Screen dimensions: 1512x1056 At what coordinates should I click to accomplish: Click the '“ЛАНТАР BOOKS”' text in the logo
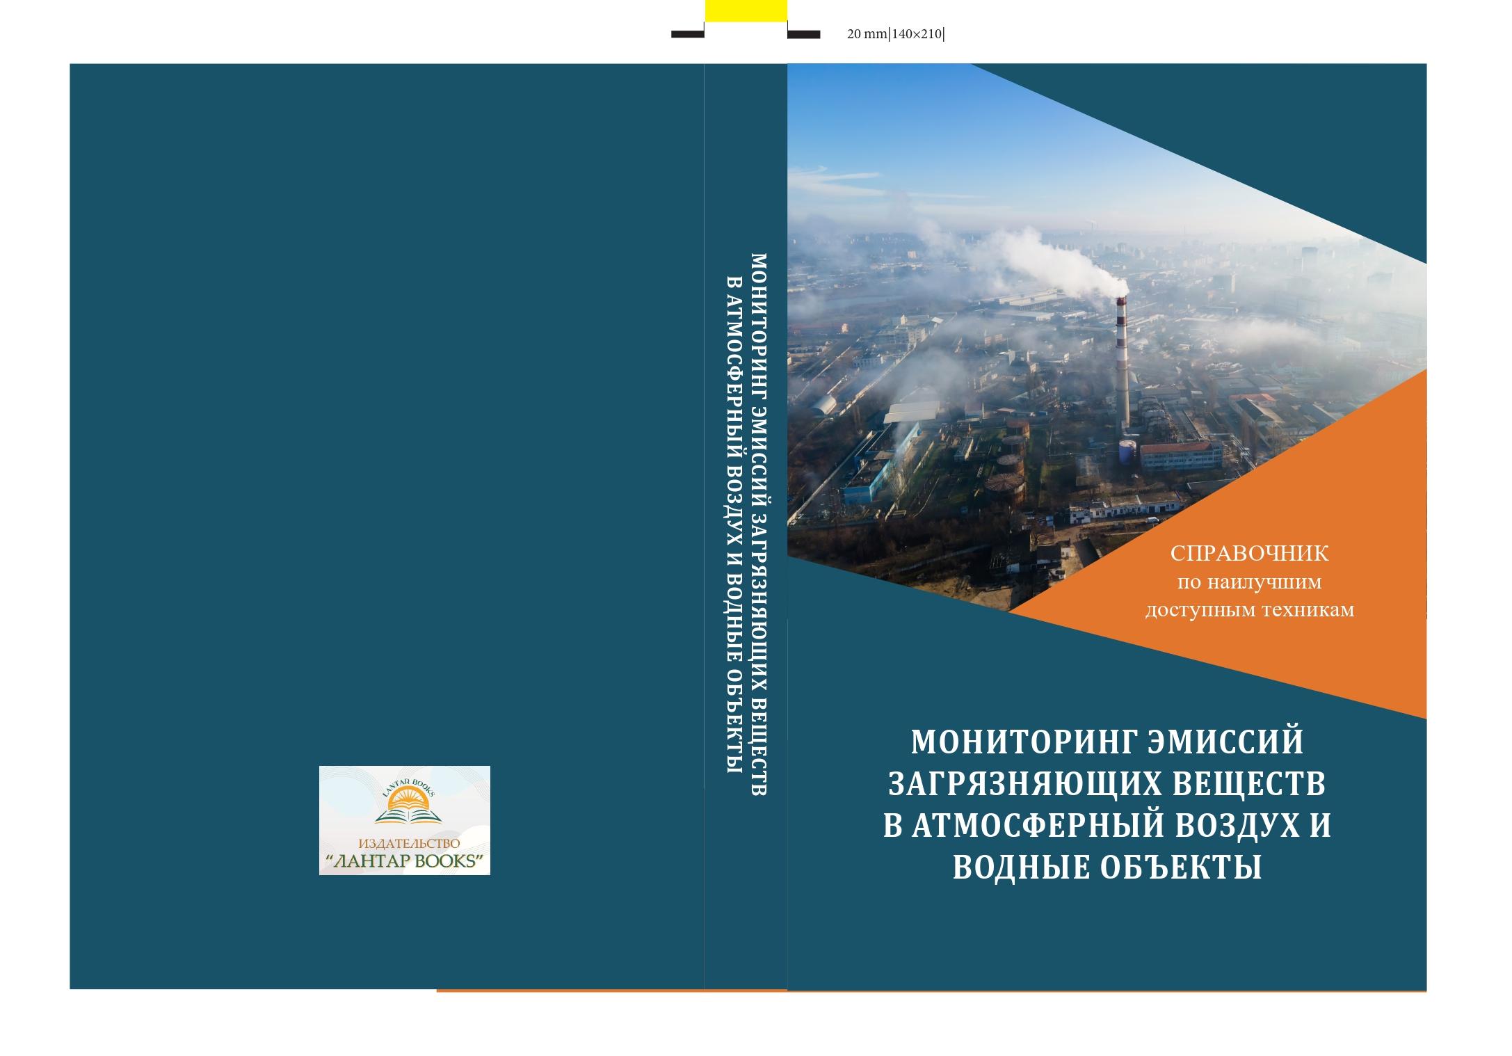[404, 861]
